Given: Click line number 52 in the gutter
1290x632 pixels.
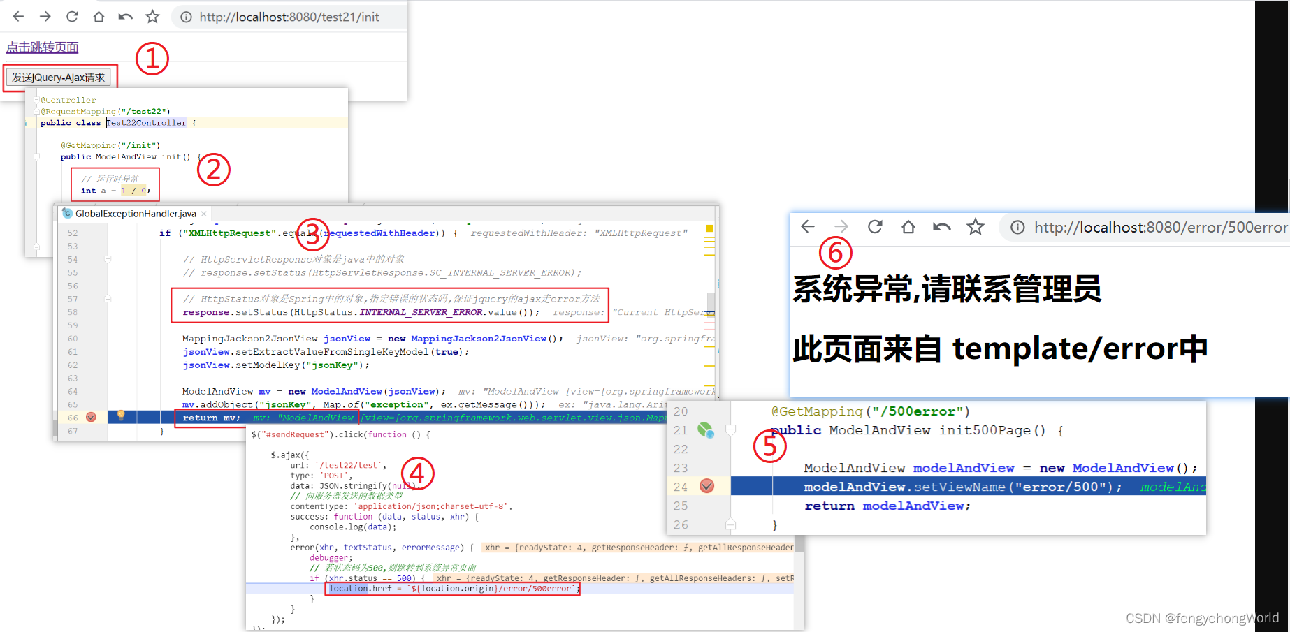Looking at the screenshot, I should pos(73,233).
